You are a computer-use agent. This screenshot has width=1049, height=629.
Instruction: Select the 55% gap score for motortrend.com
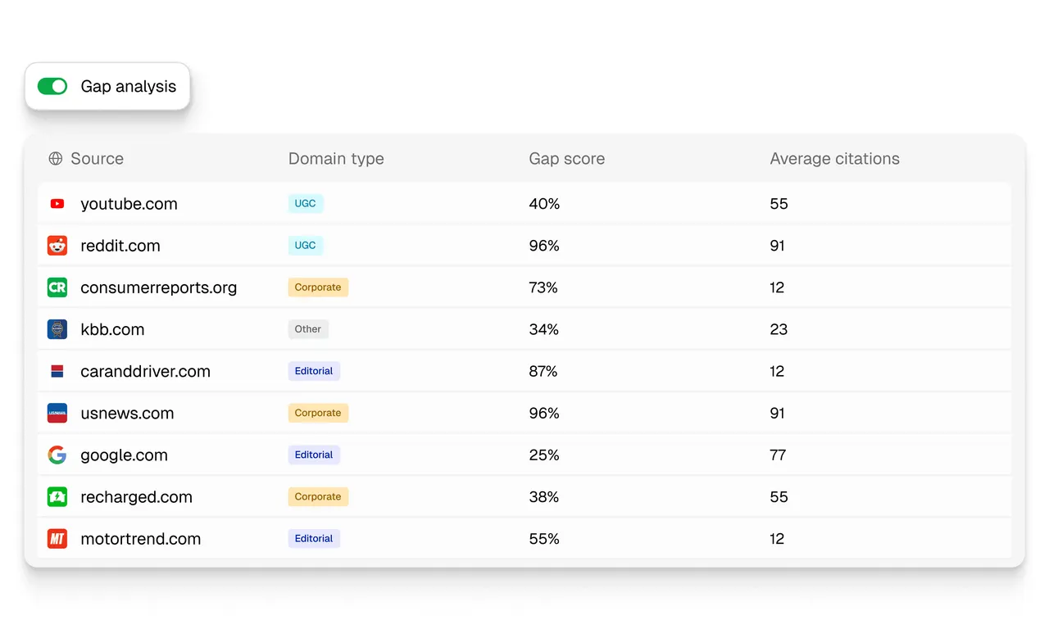[x=544, y=539]
